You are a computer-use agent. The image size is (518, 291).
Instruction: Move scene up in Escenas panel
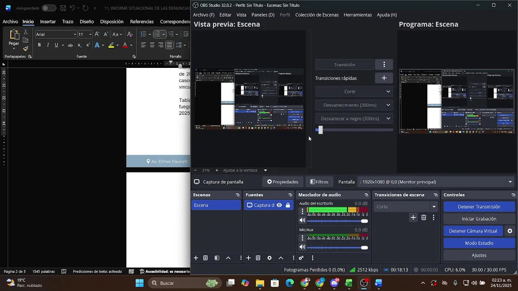228,258
